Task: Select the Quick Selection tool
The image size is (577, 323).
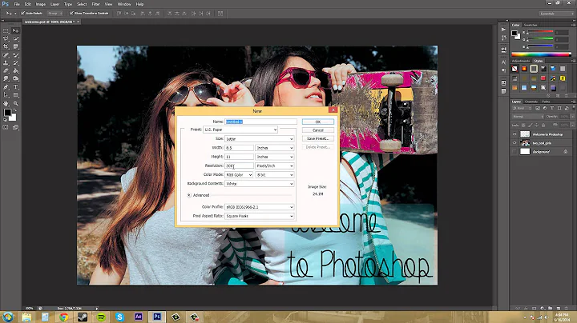Action: point(15,38)
